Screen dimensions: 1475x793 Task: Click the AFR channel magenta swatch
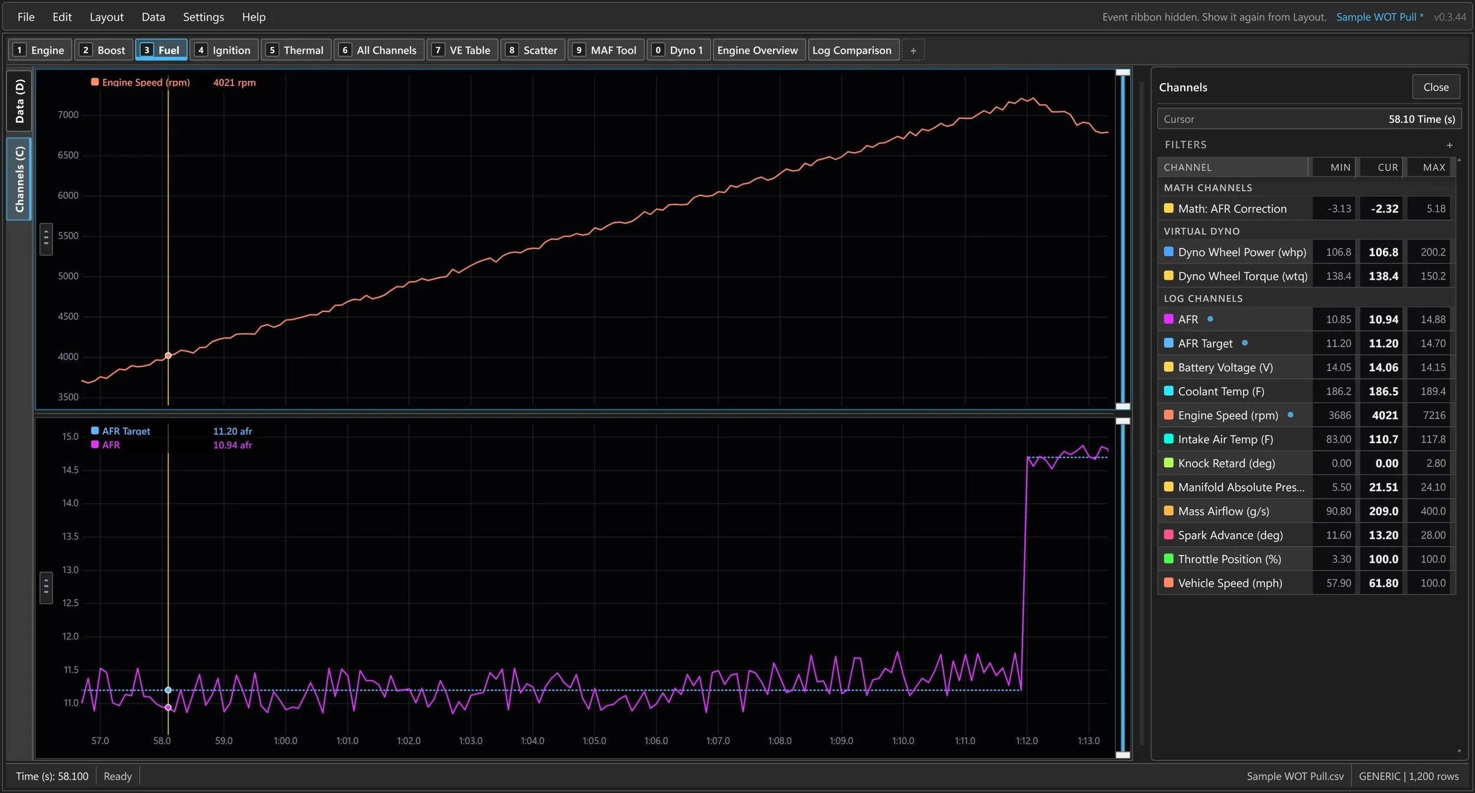(x=1168, y=319)
